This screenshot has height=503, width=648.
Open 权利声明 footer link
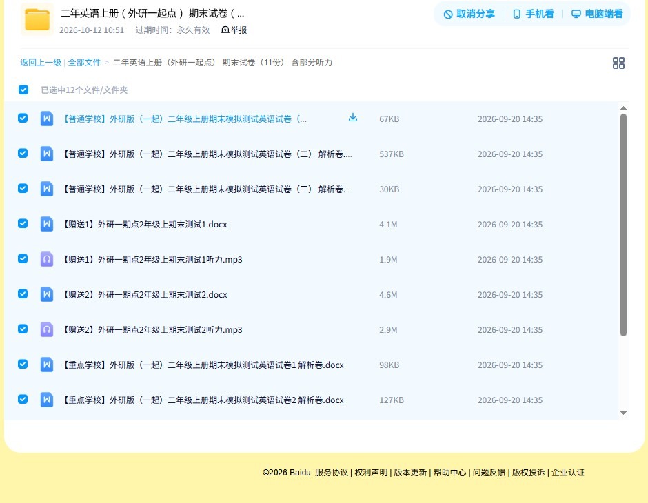click(371, 473)
